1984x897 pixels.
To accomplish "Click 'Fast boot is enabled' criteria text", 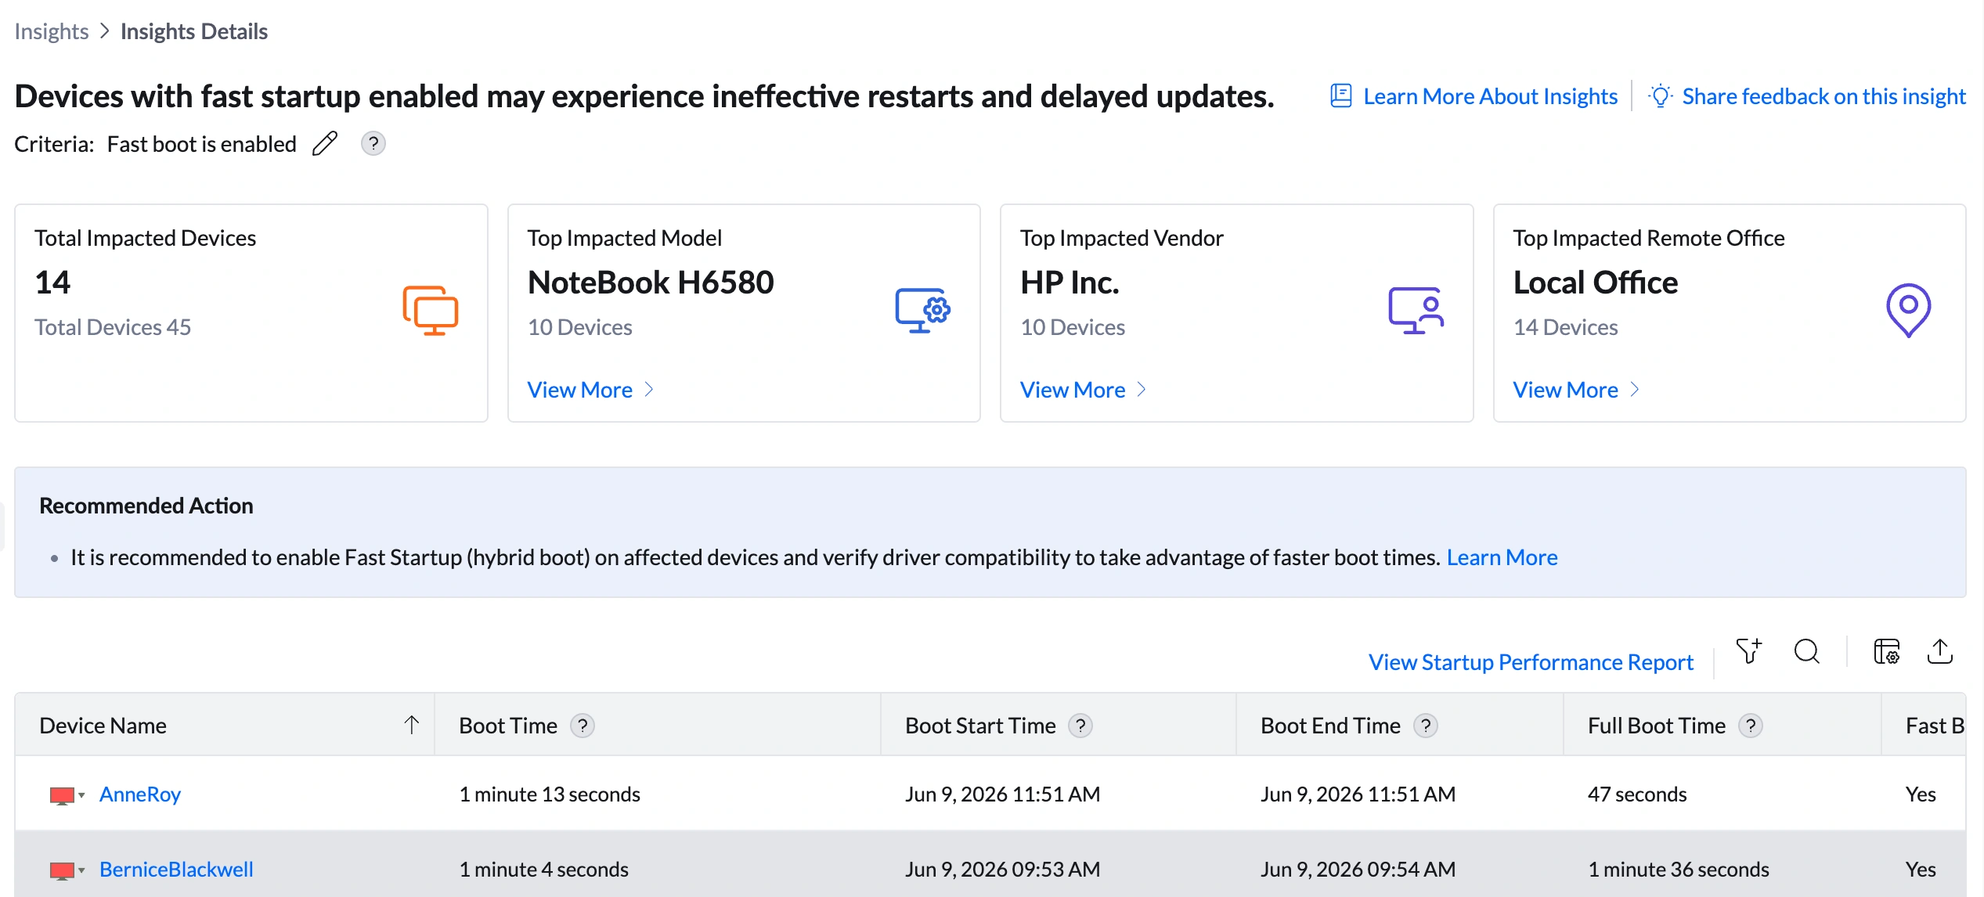I will (202, 144).
